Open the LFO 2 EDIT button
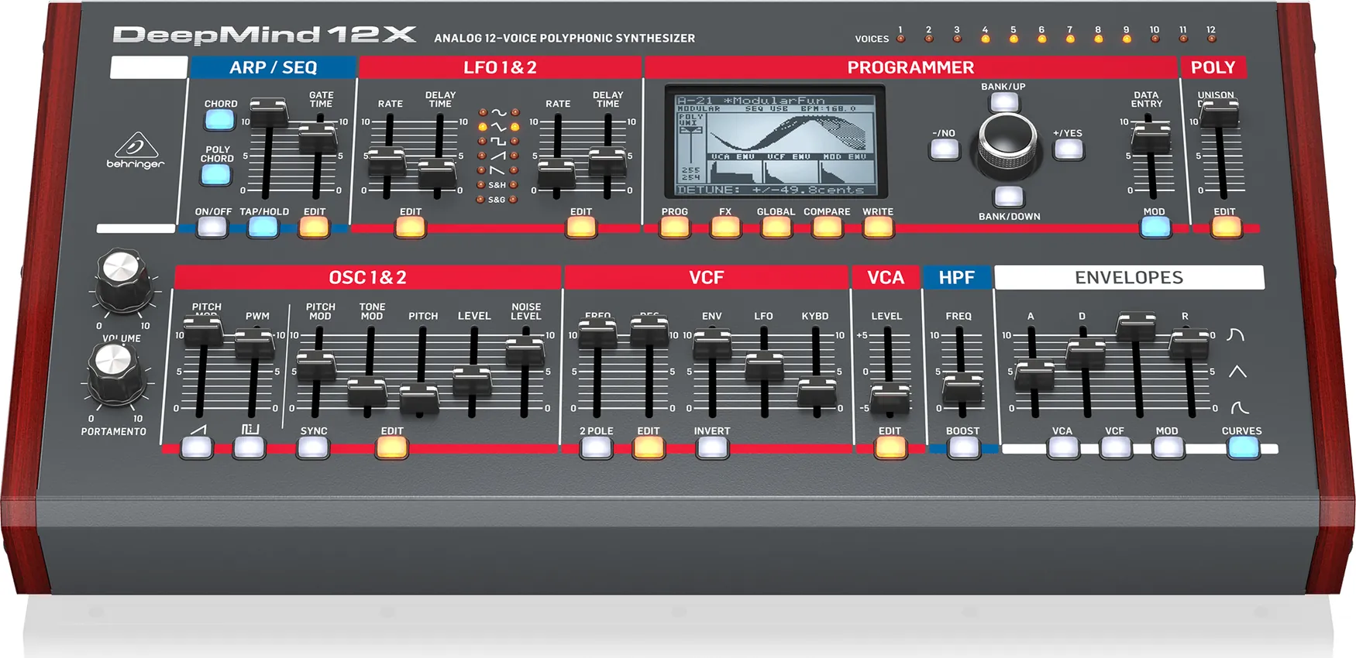The width and height of the screenshot is (1356, 658). click(x=580, y=227)
